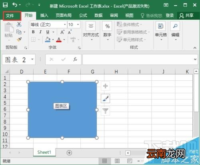This screenshot has width=200, height=165.
Task: Open the 对齐方式 alignment group
Action: tap(91, 31)
